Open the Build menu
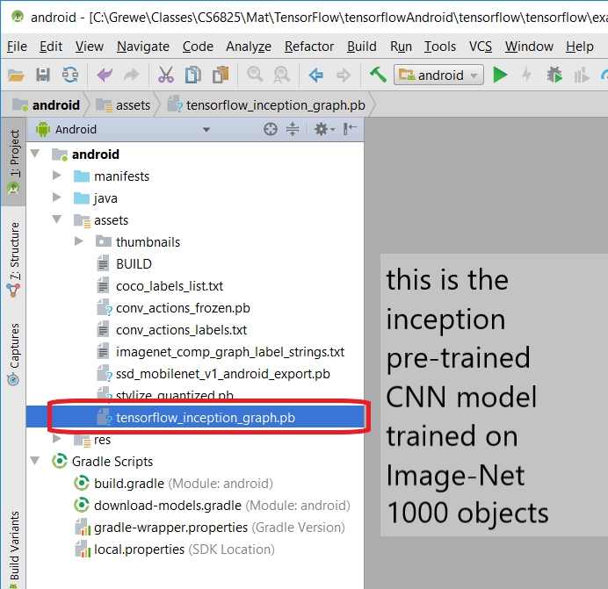 362,47
